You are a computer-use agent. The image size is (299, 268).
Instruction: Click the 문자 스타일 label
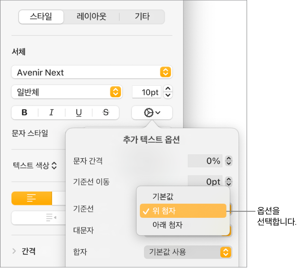[x=30, y=133]
